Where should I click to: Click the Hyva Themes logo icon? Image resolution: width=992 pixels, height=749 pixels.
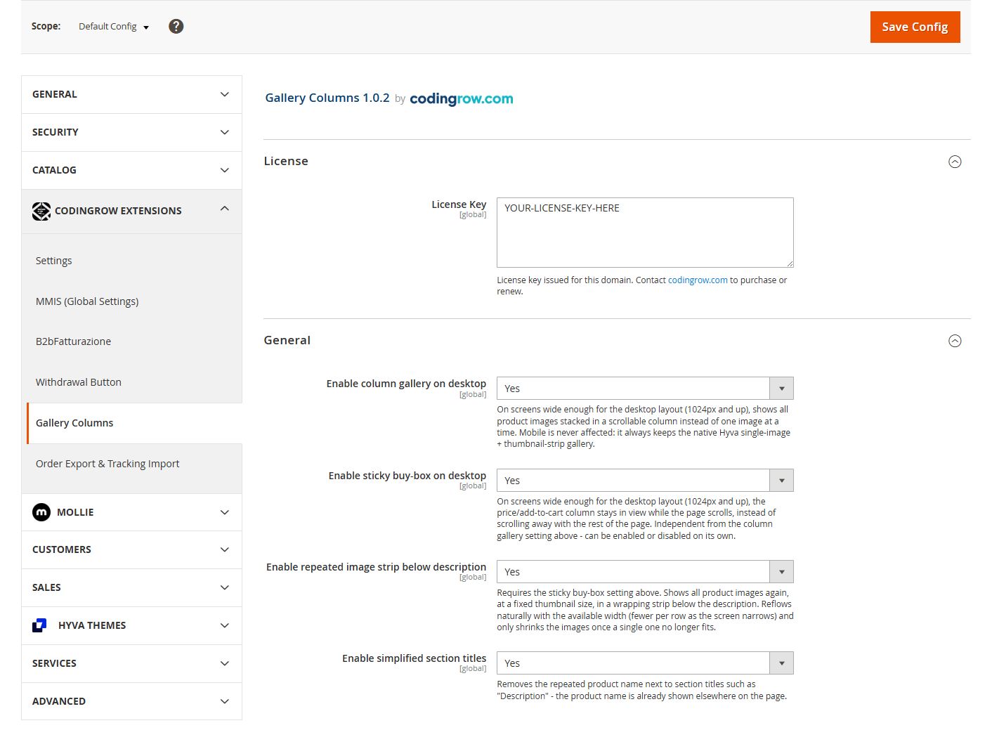pos(40,625)
